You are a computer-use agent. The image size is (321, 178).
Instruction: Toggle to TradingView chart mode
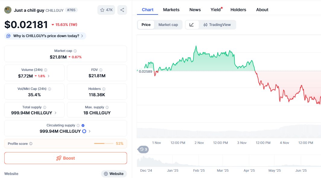point(217,25)
